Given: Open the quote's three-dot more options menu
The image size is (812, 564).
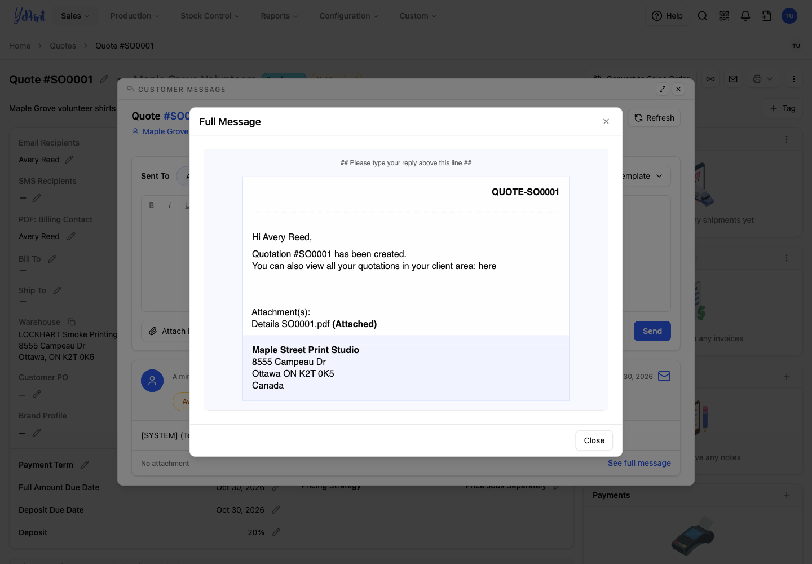Looking at the screenshot, I should [x=794, y=79].
